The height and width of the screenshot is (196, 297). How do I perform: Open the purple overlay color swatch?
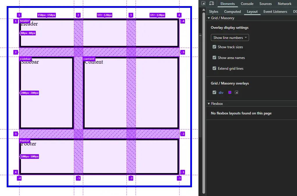pyautogui.click(x=230, y=93)
